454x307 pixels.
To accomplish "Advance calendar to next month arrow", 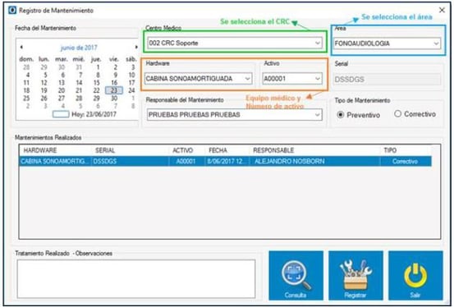I will click(136, 47).
